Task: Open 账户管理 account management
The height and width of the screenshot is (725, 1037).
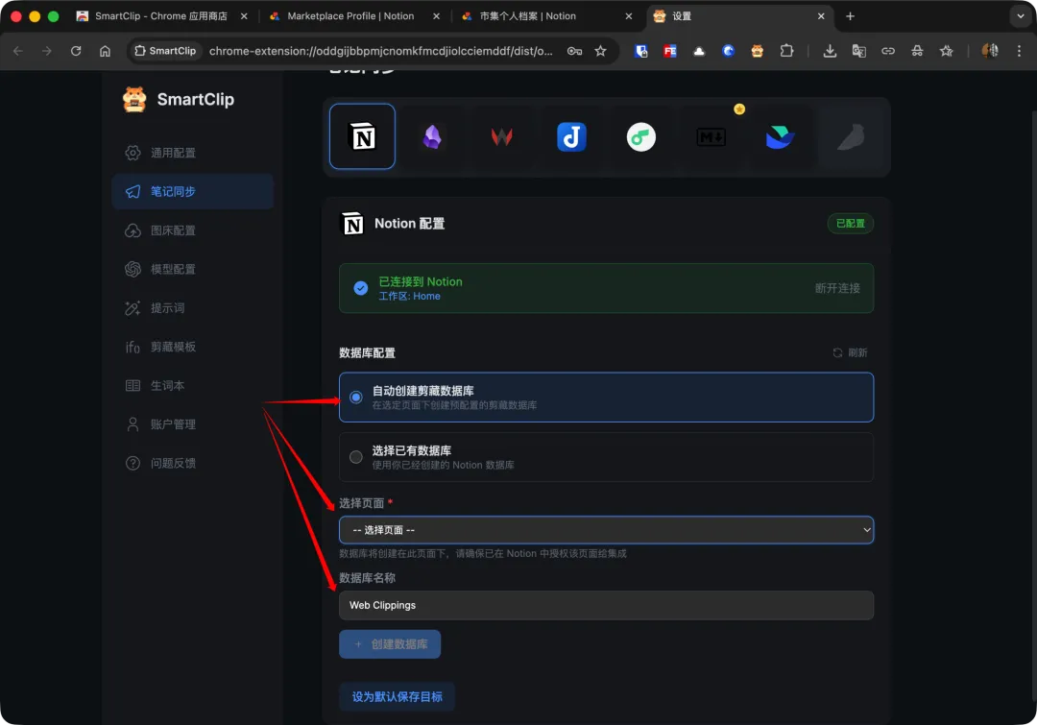Action: coord(192,424)
